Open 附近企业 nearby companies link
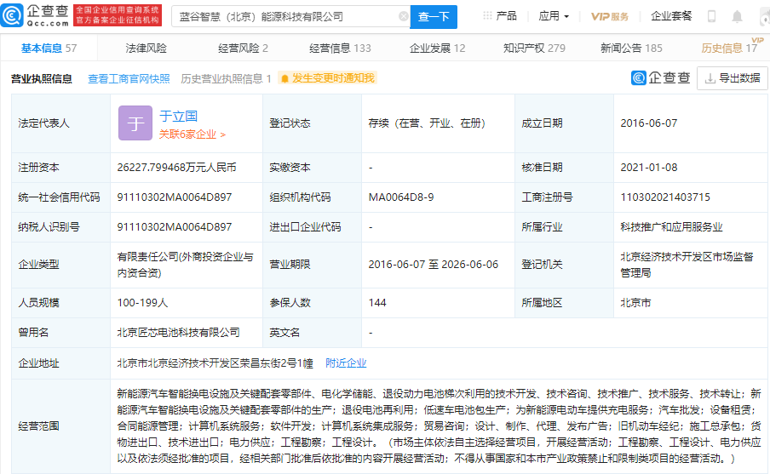This screenshot has width=770, height=474. [x=346, y=363]
